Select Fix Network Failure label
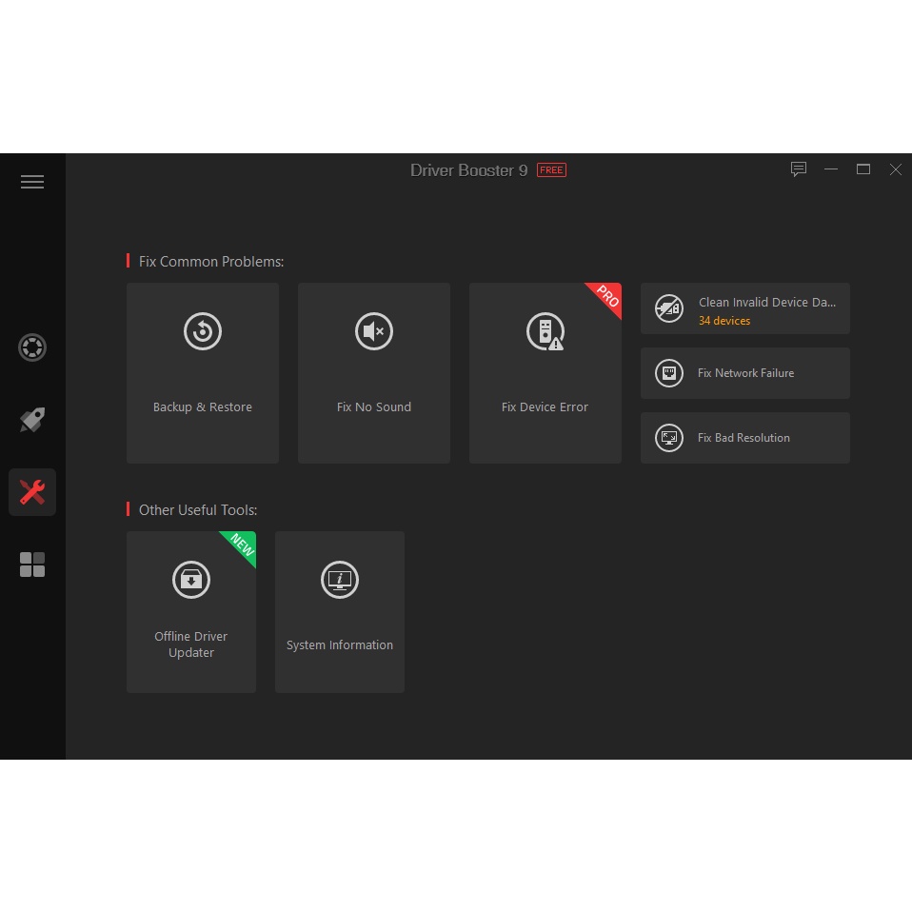912x912 pixels. click(x=745, y=373)
